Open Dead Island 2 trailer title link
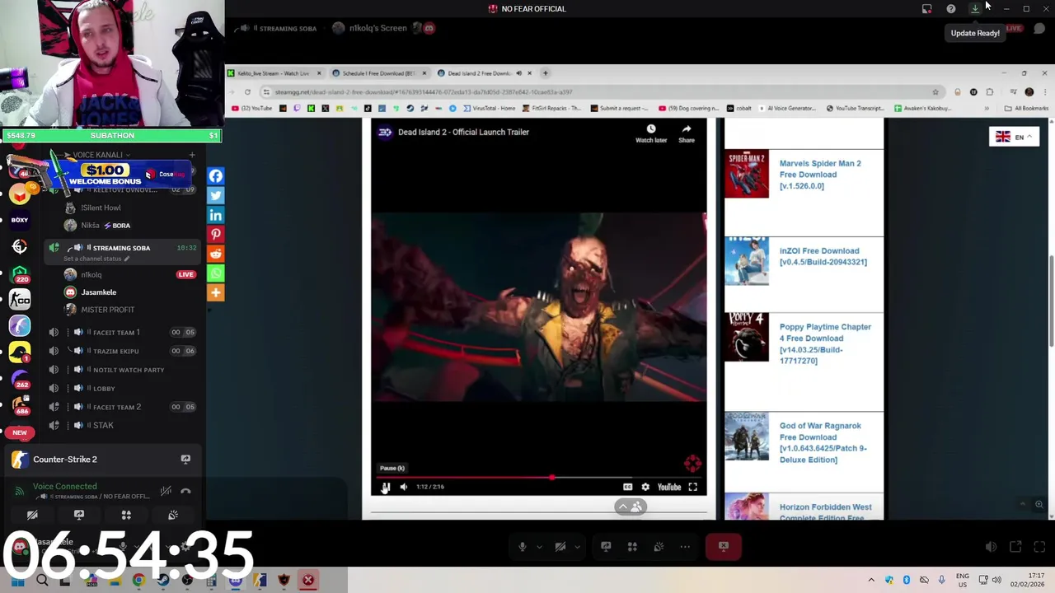The image size is (1055, 593). [463, 132]
